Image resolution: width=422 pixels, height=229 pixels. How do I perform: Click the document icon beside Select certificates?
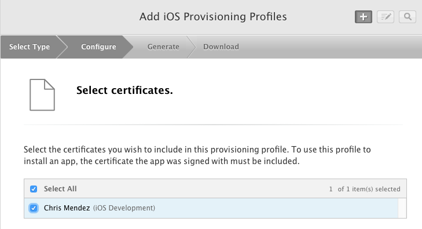(42, 95)
